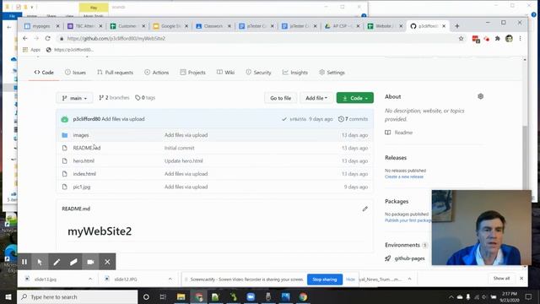This screenshot has height=304, width=540.
Task: Open the 'Initial commit' message link
Action: pos(180,148)
